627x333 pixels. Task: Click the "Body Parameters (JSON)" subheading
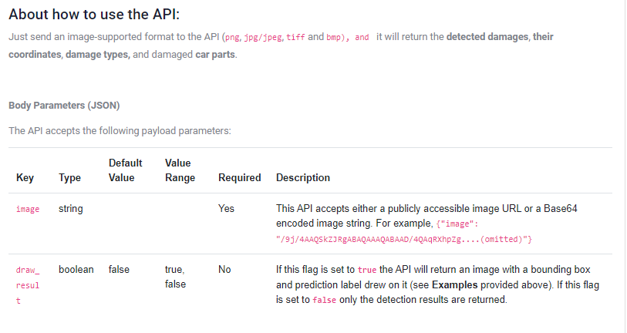coord(64,105)
